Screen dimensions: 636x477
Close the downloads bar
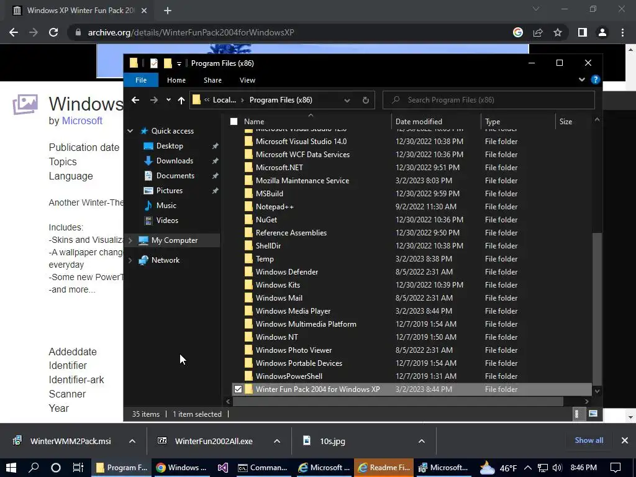click(x=625, y=440)
